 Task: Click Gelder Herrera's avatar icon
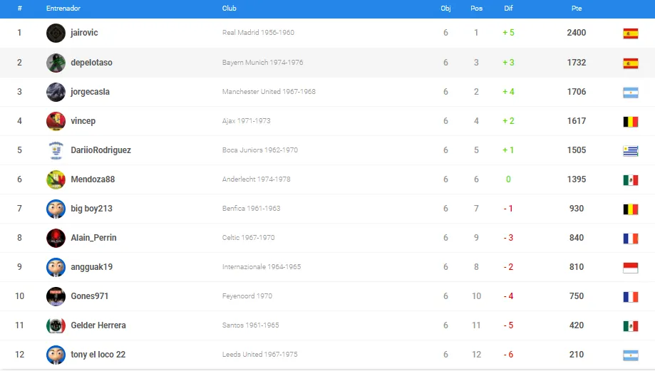tap(56, 325)
